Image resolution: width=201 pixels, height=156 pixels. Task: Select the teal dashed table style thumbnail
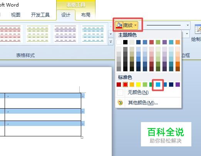(x=93, y=34)
